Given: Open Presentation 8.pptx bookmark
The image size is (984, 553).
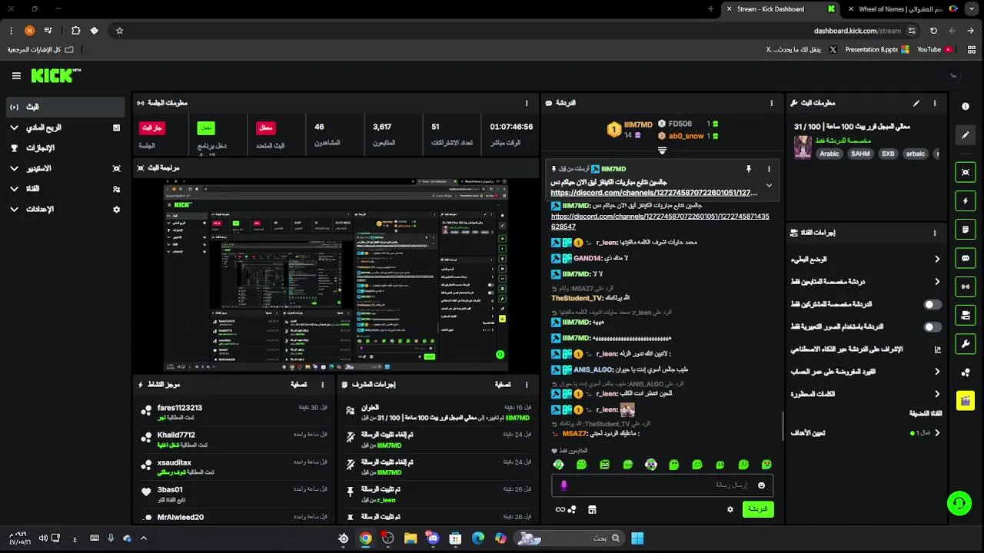Looking at the screenshot, I should click(x=877, y=49).
